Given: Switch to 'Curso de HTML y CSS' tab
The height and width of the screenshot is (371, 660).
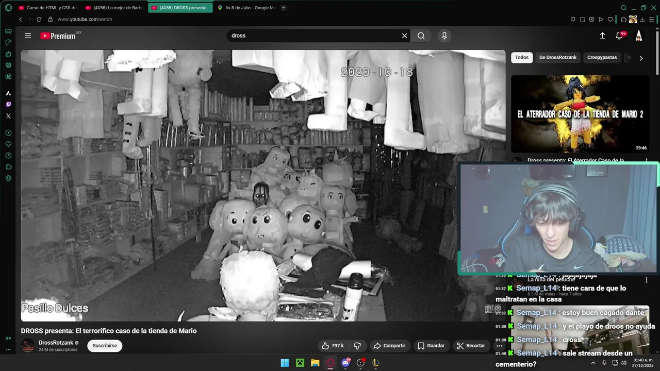Looking at the screenshot, I should point(47,8).
